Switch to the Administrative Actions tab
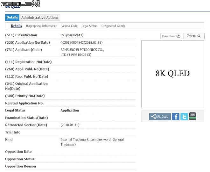 (40, 18)
